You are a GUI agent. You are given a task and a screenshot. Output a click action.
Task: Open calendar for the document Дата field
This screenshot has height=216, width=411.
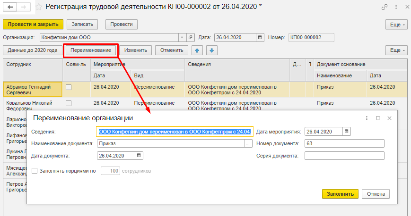(260, 37)
